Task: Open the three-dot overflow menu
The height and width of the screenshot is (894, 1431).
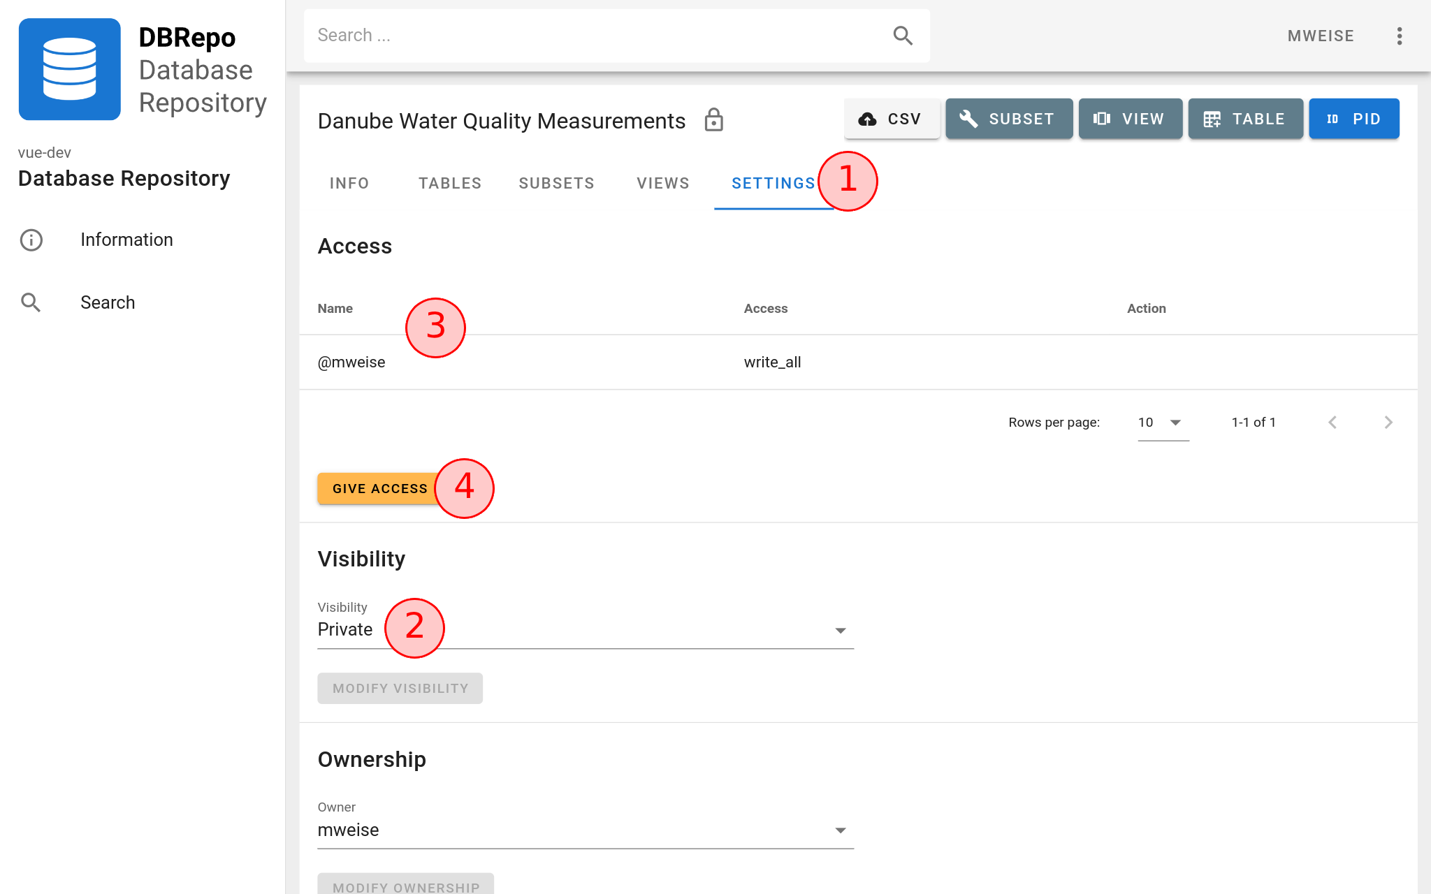Action: click(x=1399, y=36)
